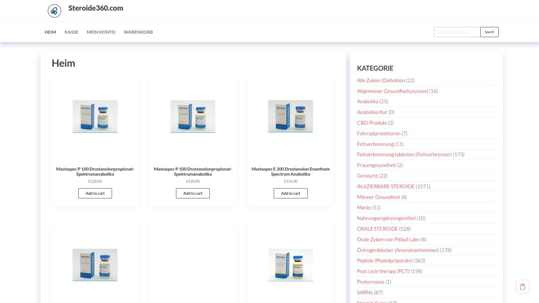Select the INJIZIERBARE STEROIDE category
The height and width of the screenshot is (303, 539).
tap(386, 187)
